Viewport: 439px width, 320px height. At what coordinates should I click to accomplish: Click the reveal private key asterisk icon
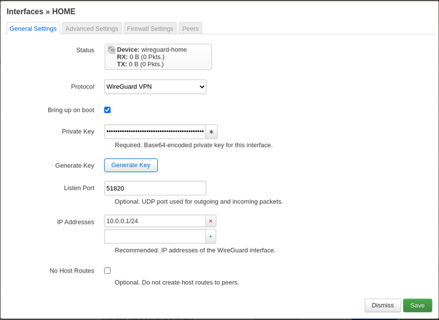(211, 132)
